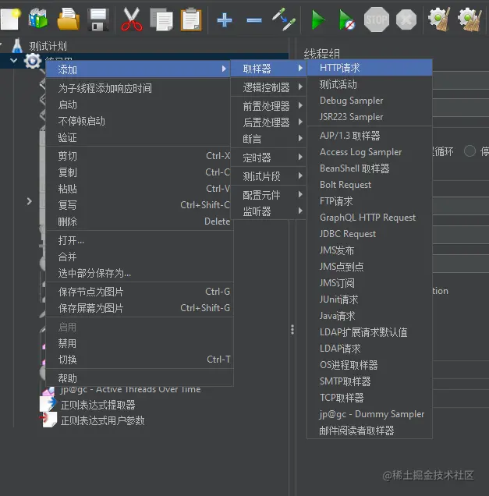Click 删除 menu entry

[x=137, y=221]
